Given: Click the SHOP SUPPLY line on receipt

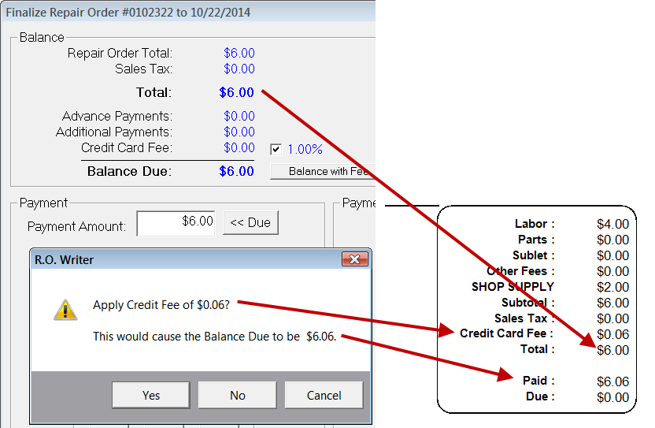Looking at the screenshot, I should click(x=513, y=287).
